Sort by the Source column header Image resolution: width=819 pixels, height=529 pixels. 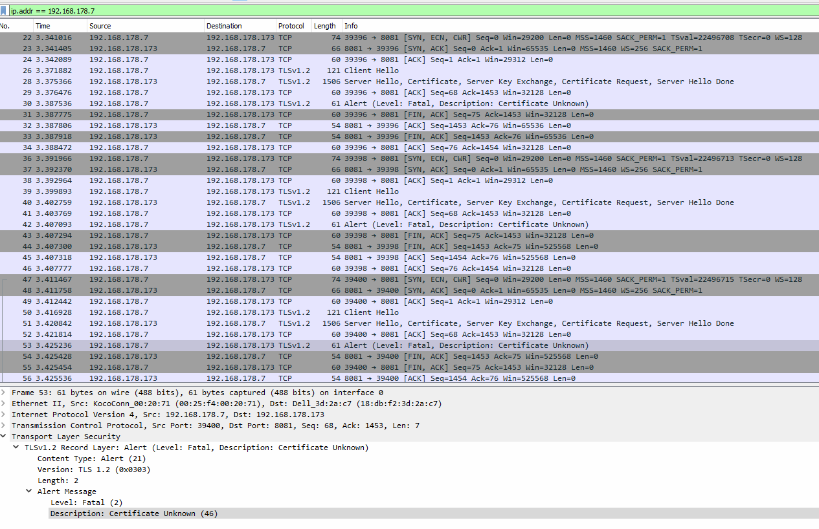coord(146,26)
